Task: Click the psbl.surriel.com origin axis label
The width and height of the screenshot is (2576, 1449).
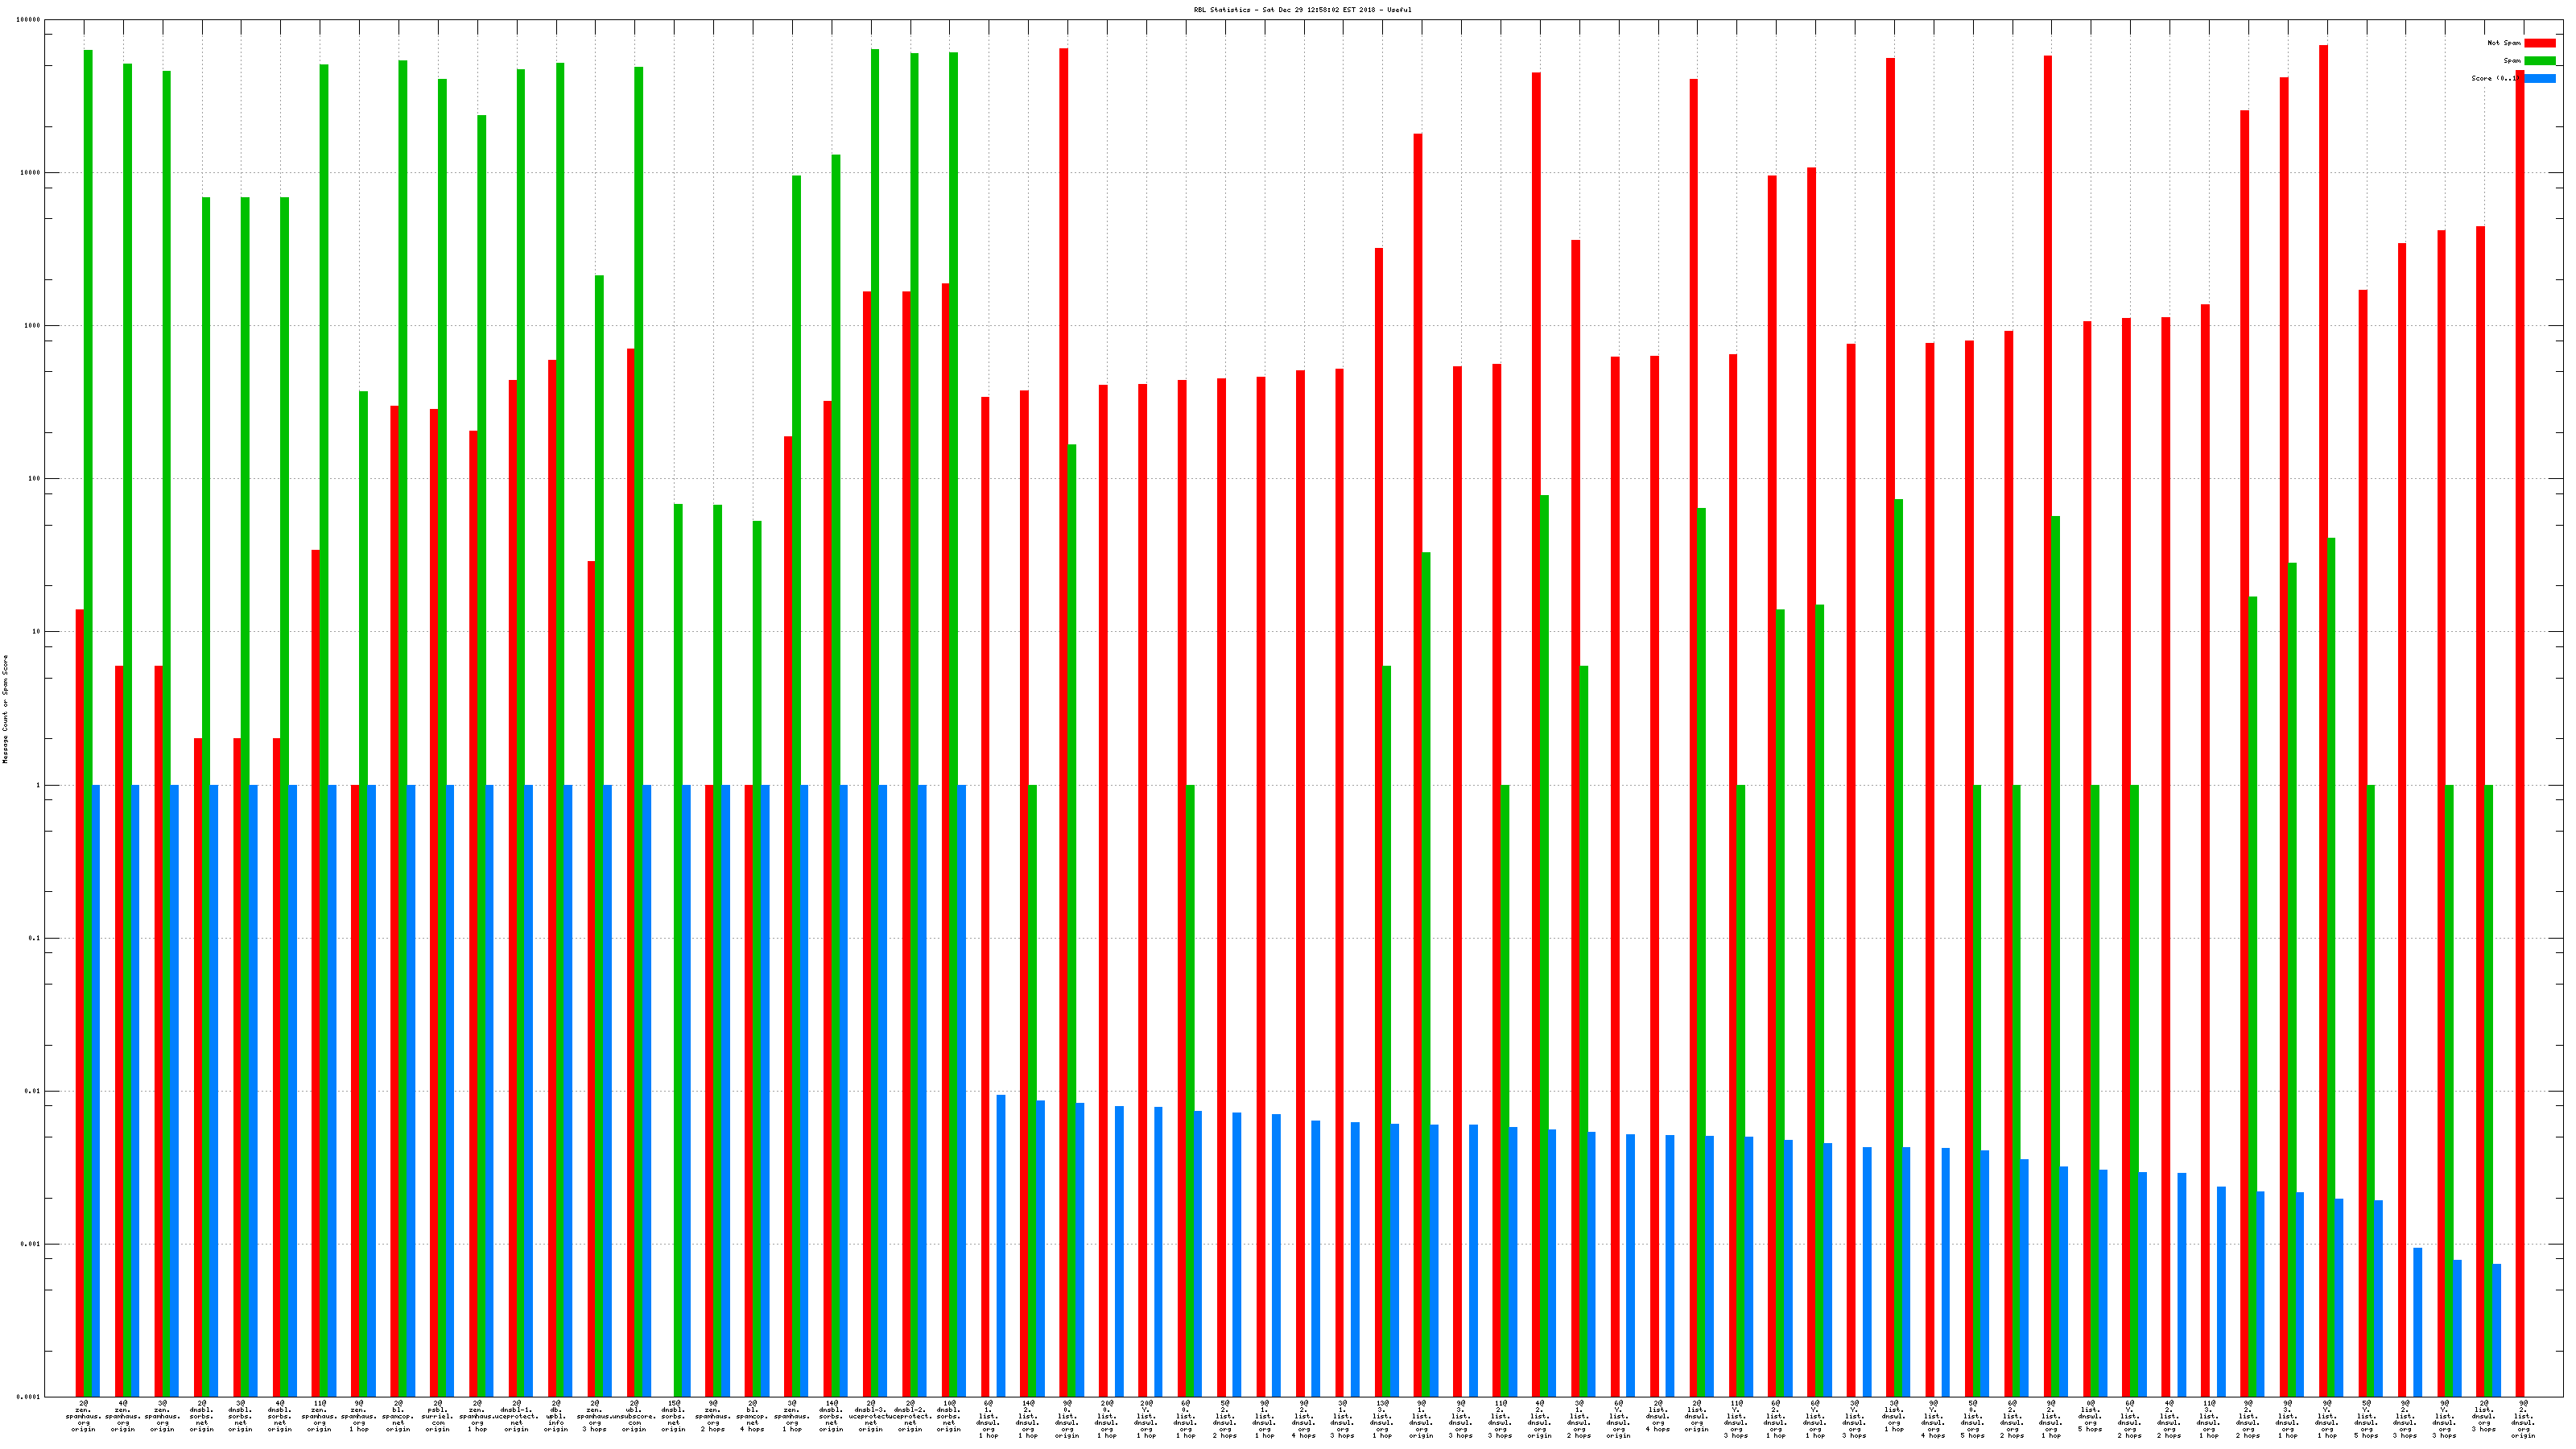Action: click(437, 1416)
